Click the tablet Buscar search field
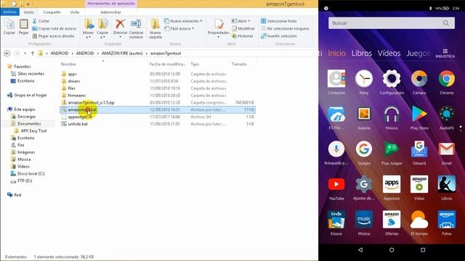 pos(392,23)
